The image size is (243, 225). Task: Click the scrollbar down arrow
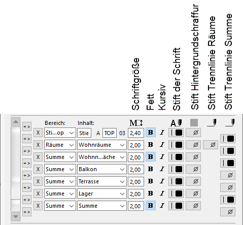pos(16,216)
